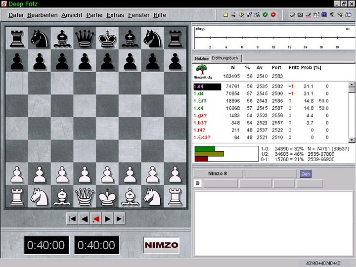The image size is (356, 267).
Task: Switch to the Notation tab
Action: tap(202, 58)
